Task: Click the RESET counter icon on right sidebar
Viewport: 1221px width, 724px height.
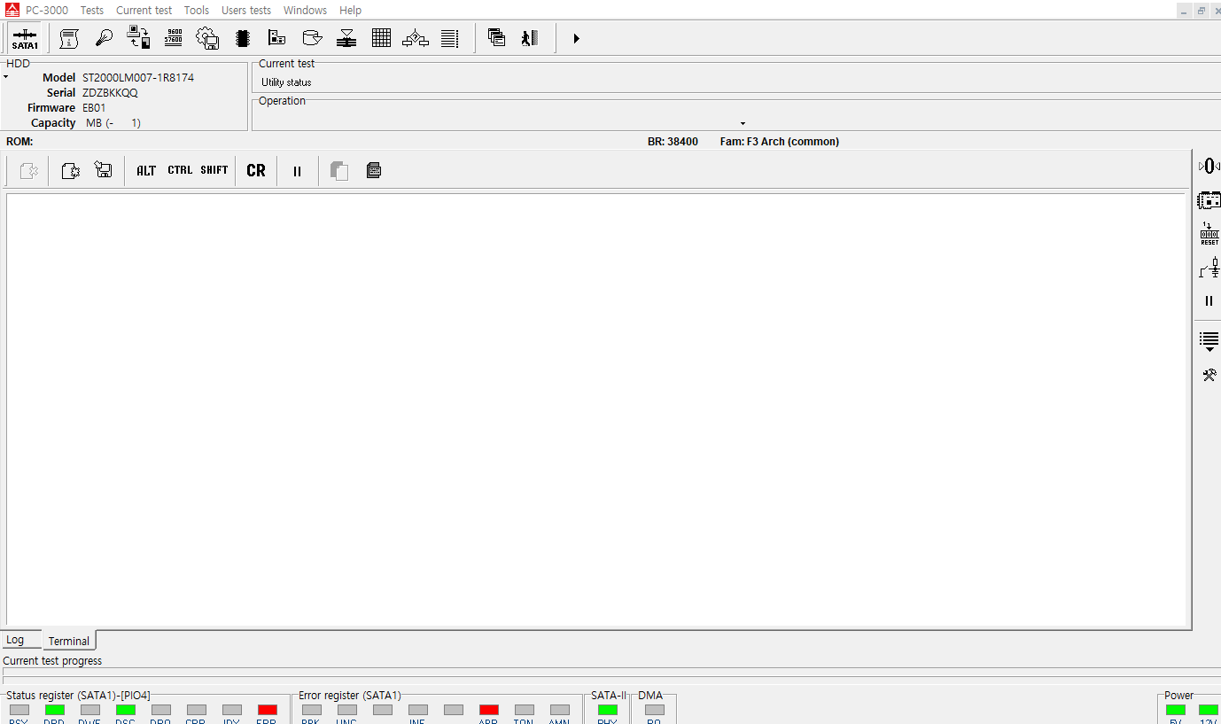Action: [1209, 234]
